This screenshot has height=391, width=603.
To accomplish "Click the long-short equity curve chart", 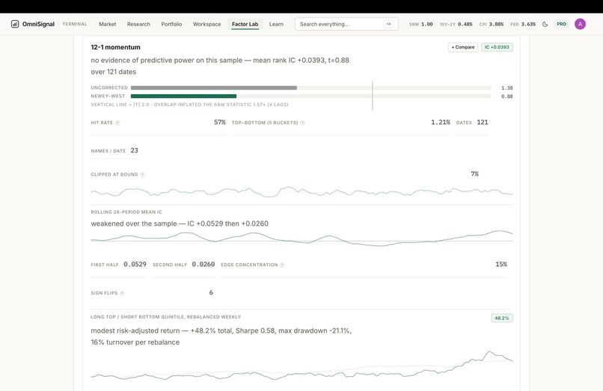I will tap(301, 366).
